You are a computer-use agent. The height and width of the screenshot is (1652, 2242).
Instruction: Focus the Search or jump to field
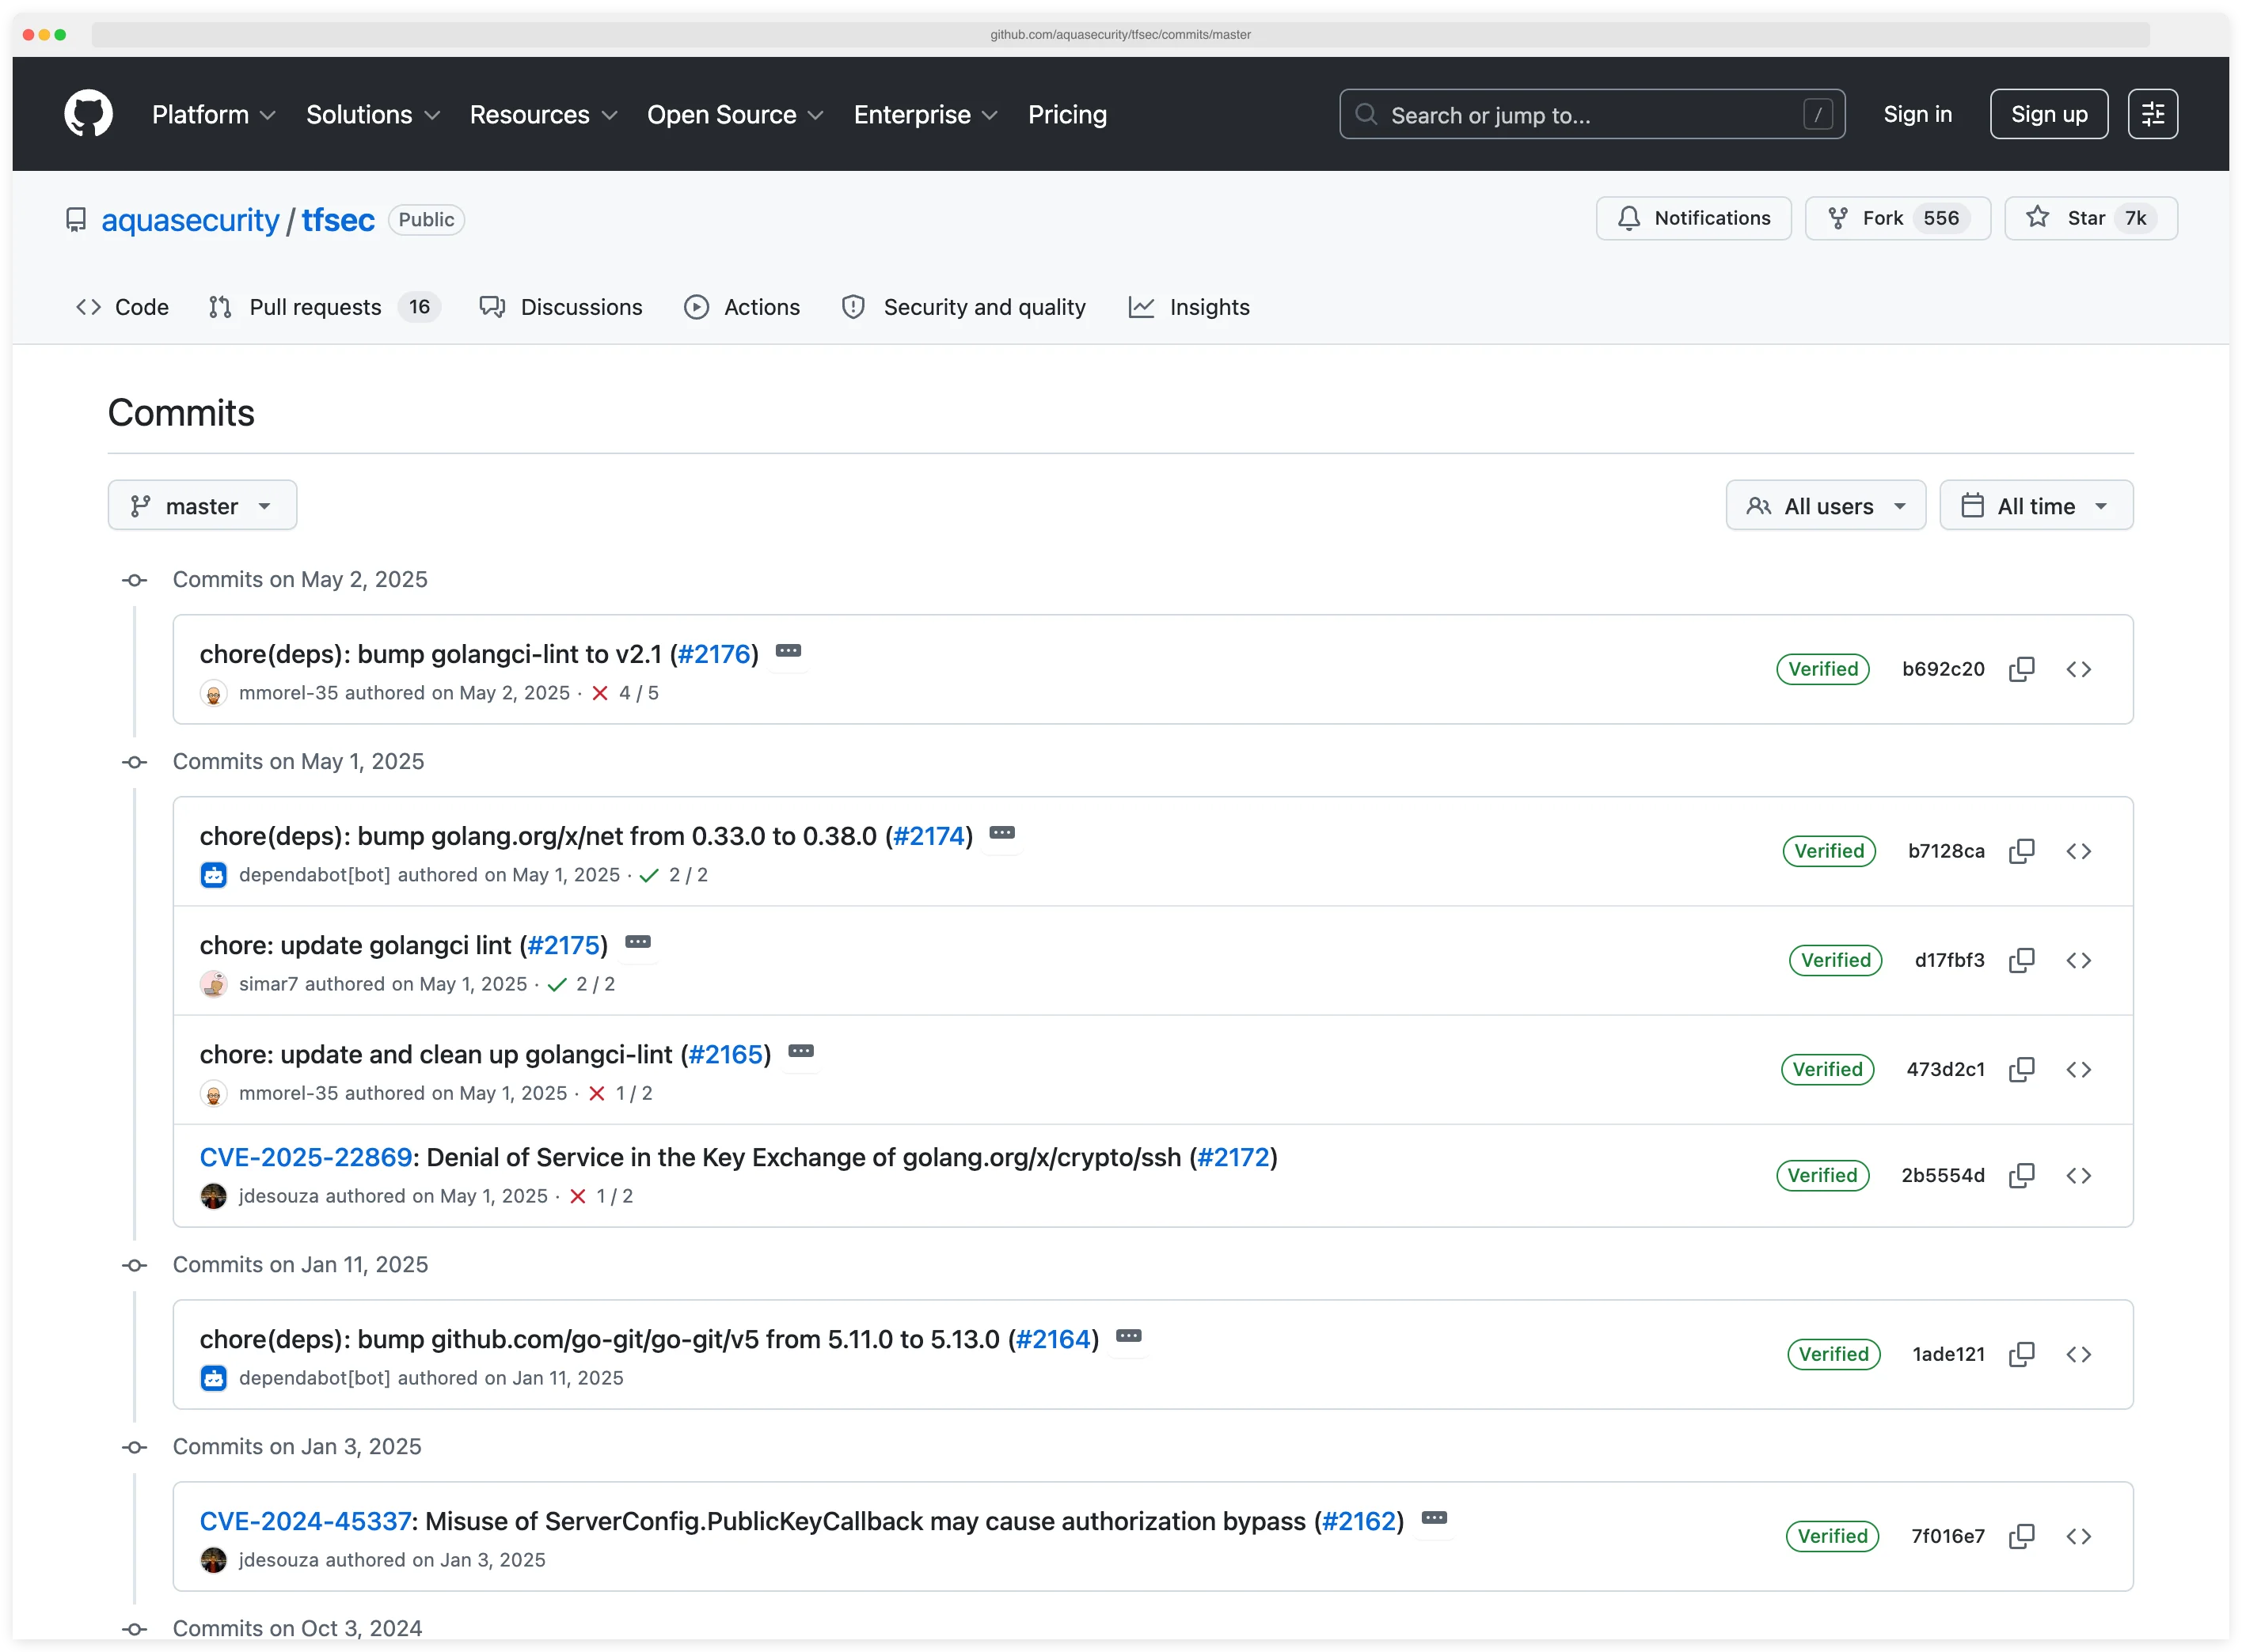pos(1592,115)
